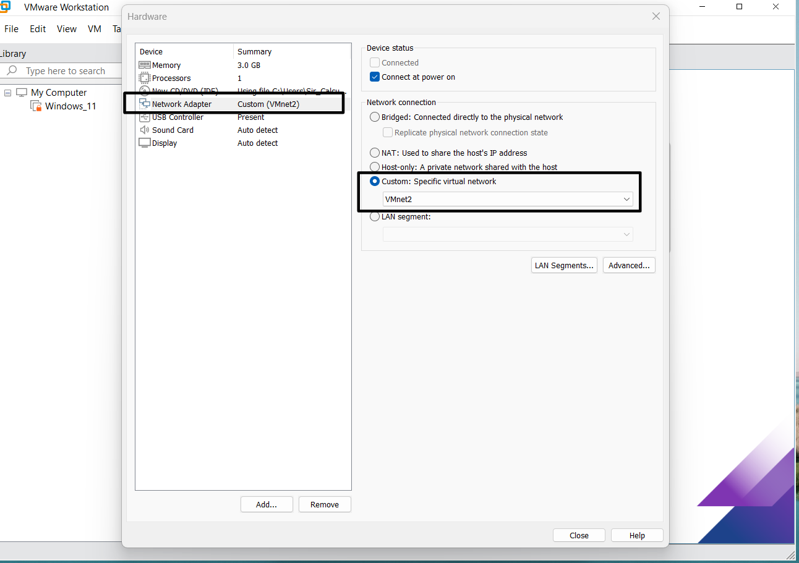799x563 pixels.
Task: Open the VMnet2 virtual network dropdown
Action: coord(508,199)
